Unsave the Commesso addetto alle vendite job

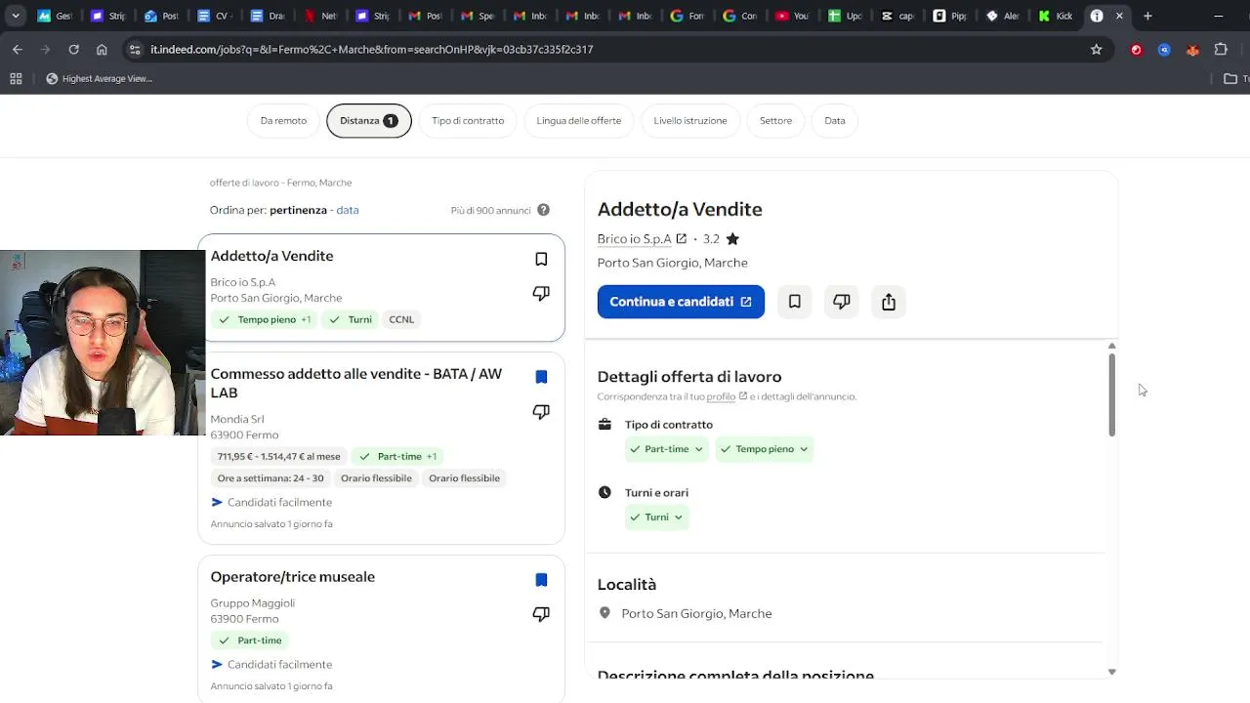[x=541, y=377]
